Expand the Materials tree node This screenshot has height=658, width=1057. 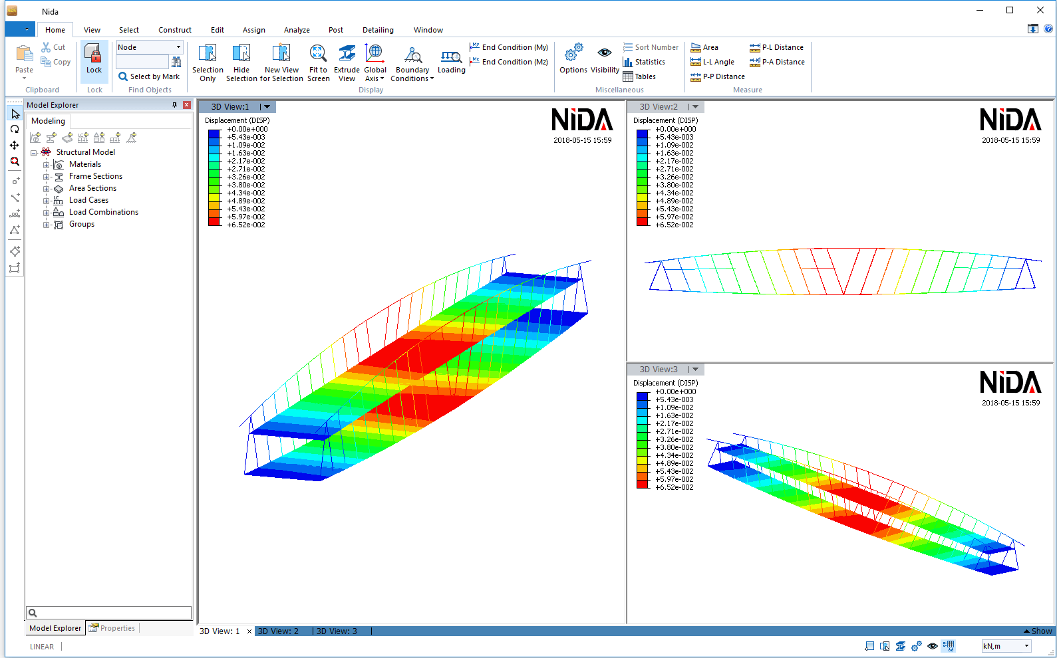47,165
